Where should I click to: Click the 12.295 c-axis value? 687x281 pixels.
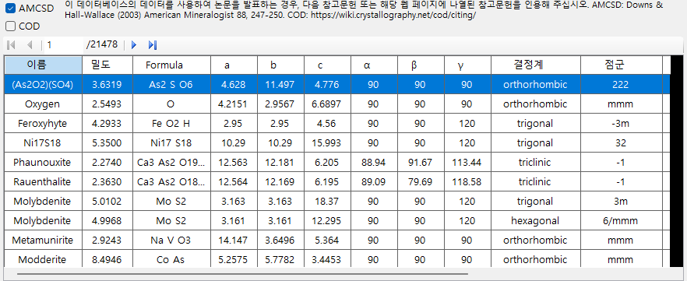click(x=328, y=220)
